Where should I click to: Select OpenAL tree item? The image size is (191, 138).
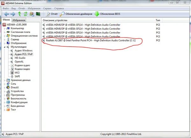(x=19, y=62)
